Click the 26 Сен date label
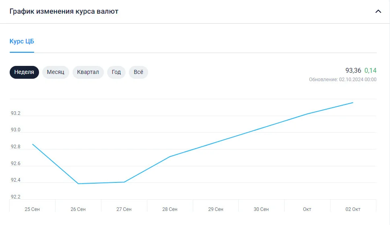This screenshot has height=225, width=390. click(x=78, y=209)
